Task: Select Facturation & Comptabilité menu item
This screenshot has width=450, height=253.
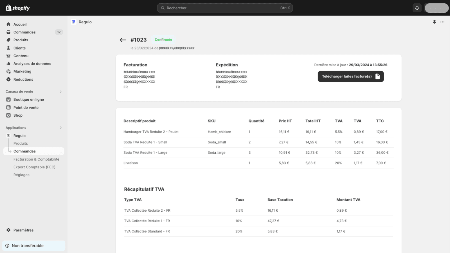Action: 36,159
